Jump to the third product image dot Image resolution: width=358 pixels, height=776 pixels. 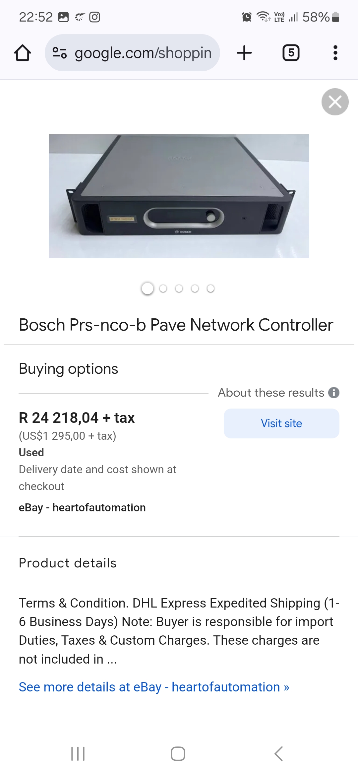click(179, 289)
